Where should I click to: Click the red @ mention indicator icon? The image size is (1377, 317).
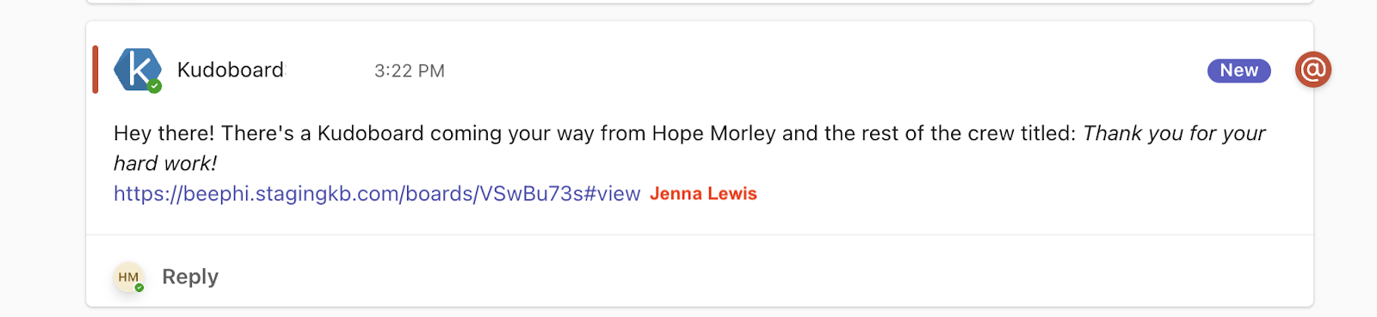[x=1313, y=70]
